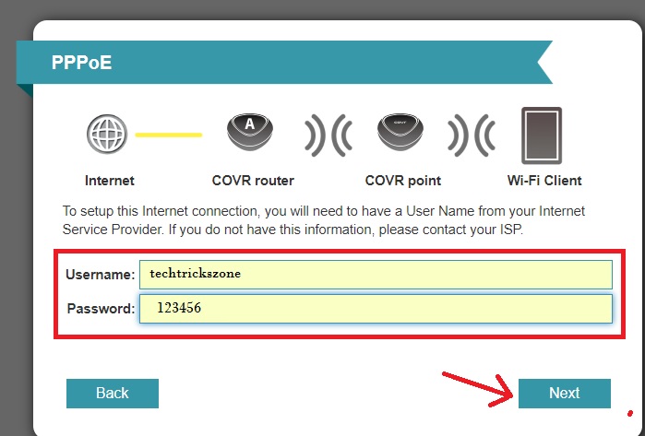Focus the Password input field
The image size is (645, 436).
coord(375,309)
